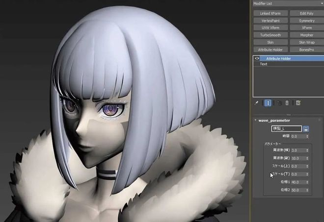Viewport: 324px width, 222px height.
Task: Click spinner arrows for 位相1 value
Action: click(307, 182)
